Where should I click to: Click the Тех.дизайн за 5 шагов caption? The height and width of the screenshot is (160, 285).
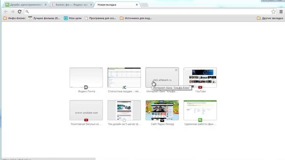tap(124, 124)
